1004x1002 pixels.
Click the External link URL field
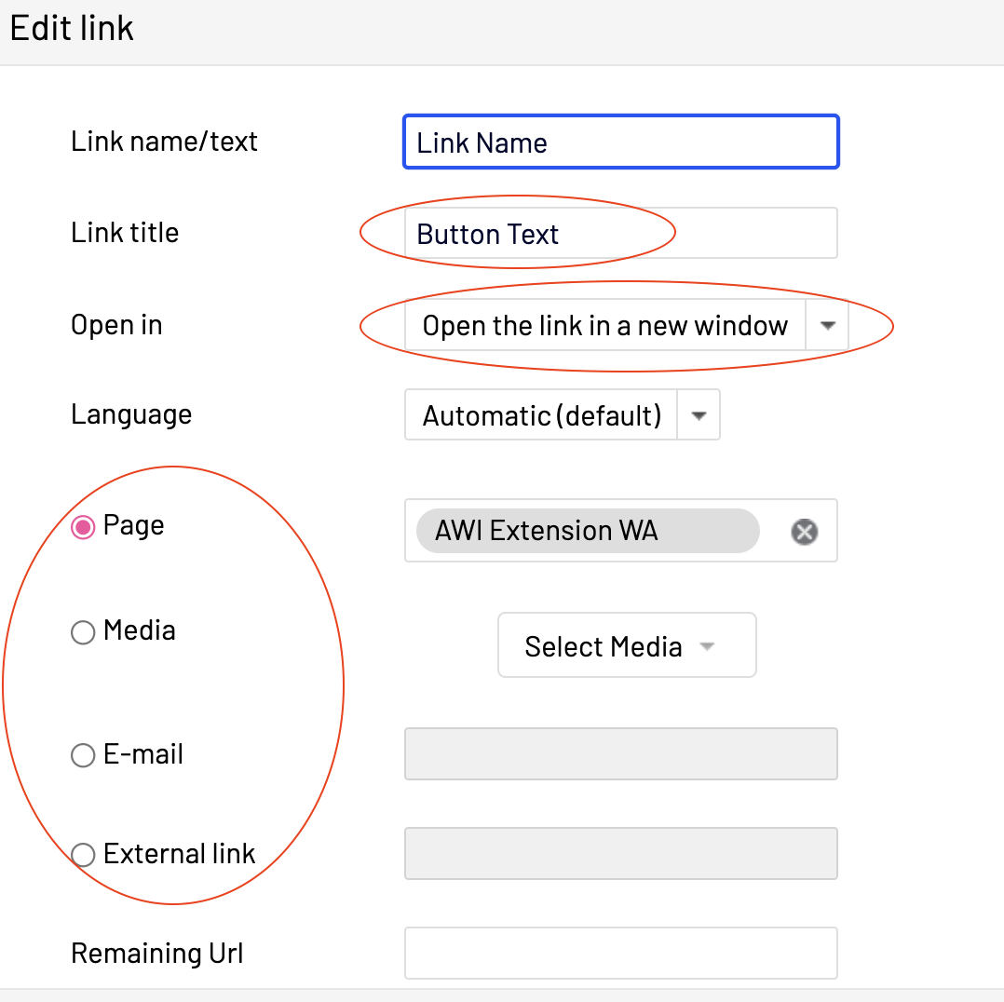pos(621,853)
